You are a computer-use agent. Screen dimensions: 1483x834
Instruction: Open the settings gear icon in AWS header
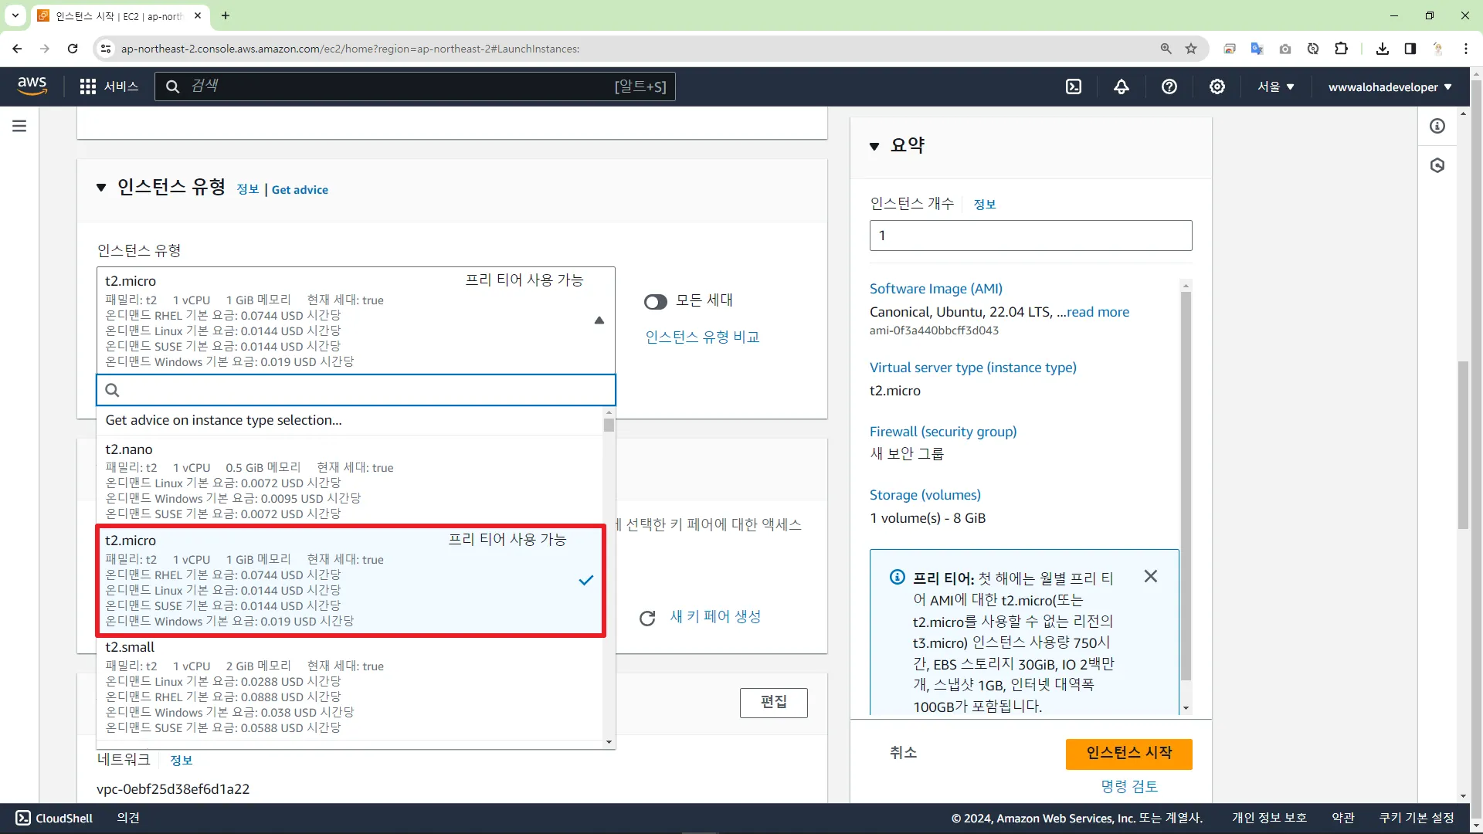(1217, 86)
